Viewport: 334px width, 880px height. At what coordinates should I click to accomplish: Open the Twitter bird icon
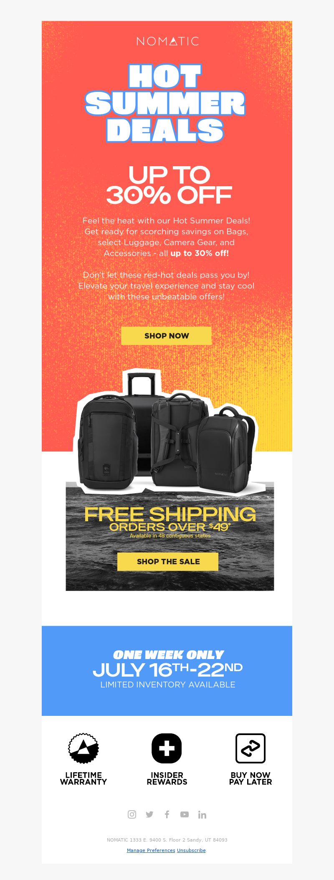(x=149, y=814)
